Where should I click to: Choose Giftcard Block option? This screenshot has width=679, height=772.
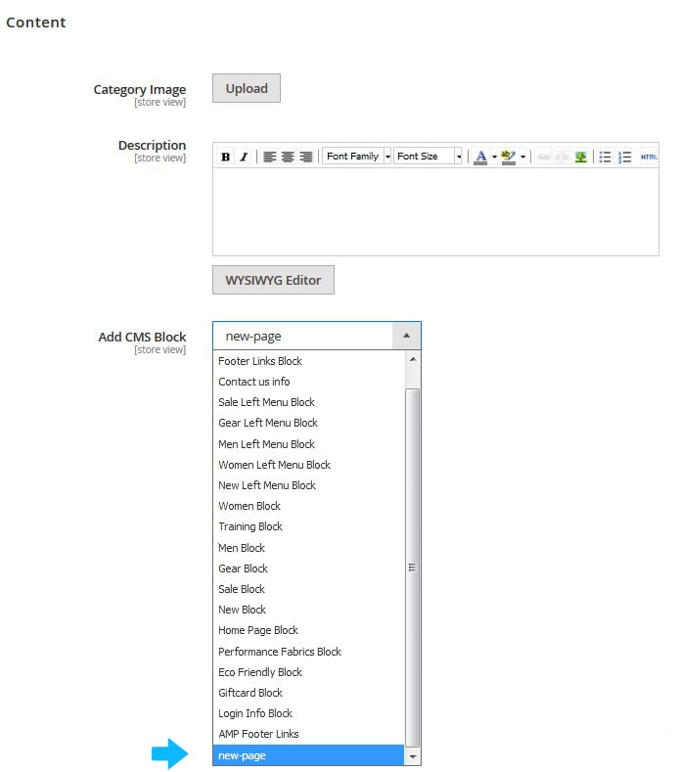(309, 693)
